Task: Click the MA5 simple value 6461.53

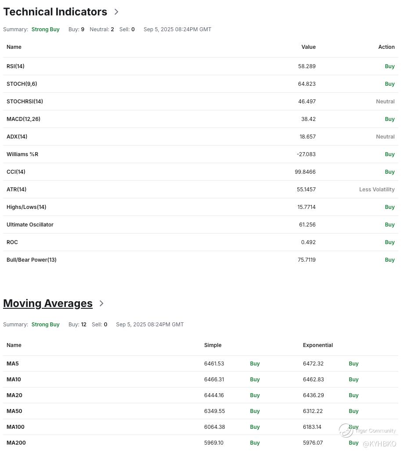Action: coord(214,364)
